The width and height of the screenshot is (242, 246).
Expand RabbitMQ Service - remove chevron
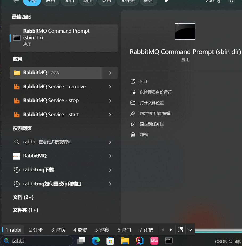pyautogui.click(x=110, y=87)
